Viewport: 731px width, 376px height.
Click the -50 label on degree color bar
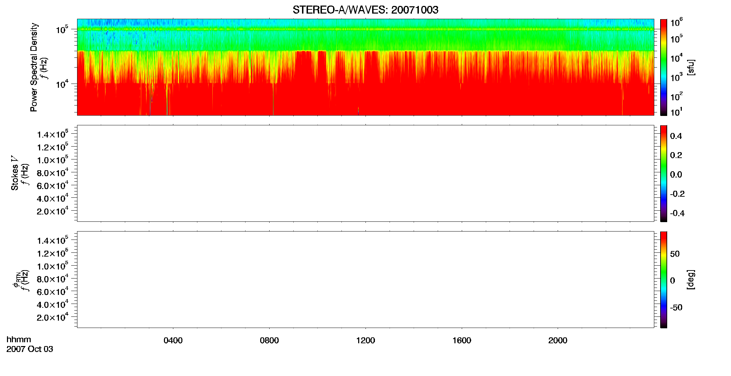click(x=676, y=307)
